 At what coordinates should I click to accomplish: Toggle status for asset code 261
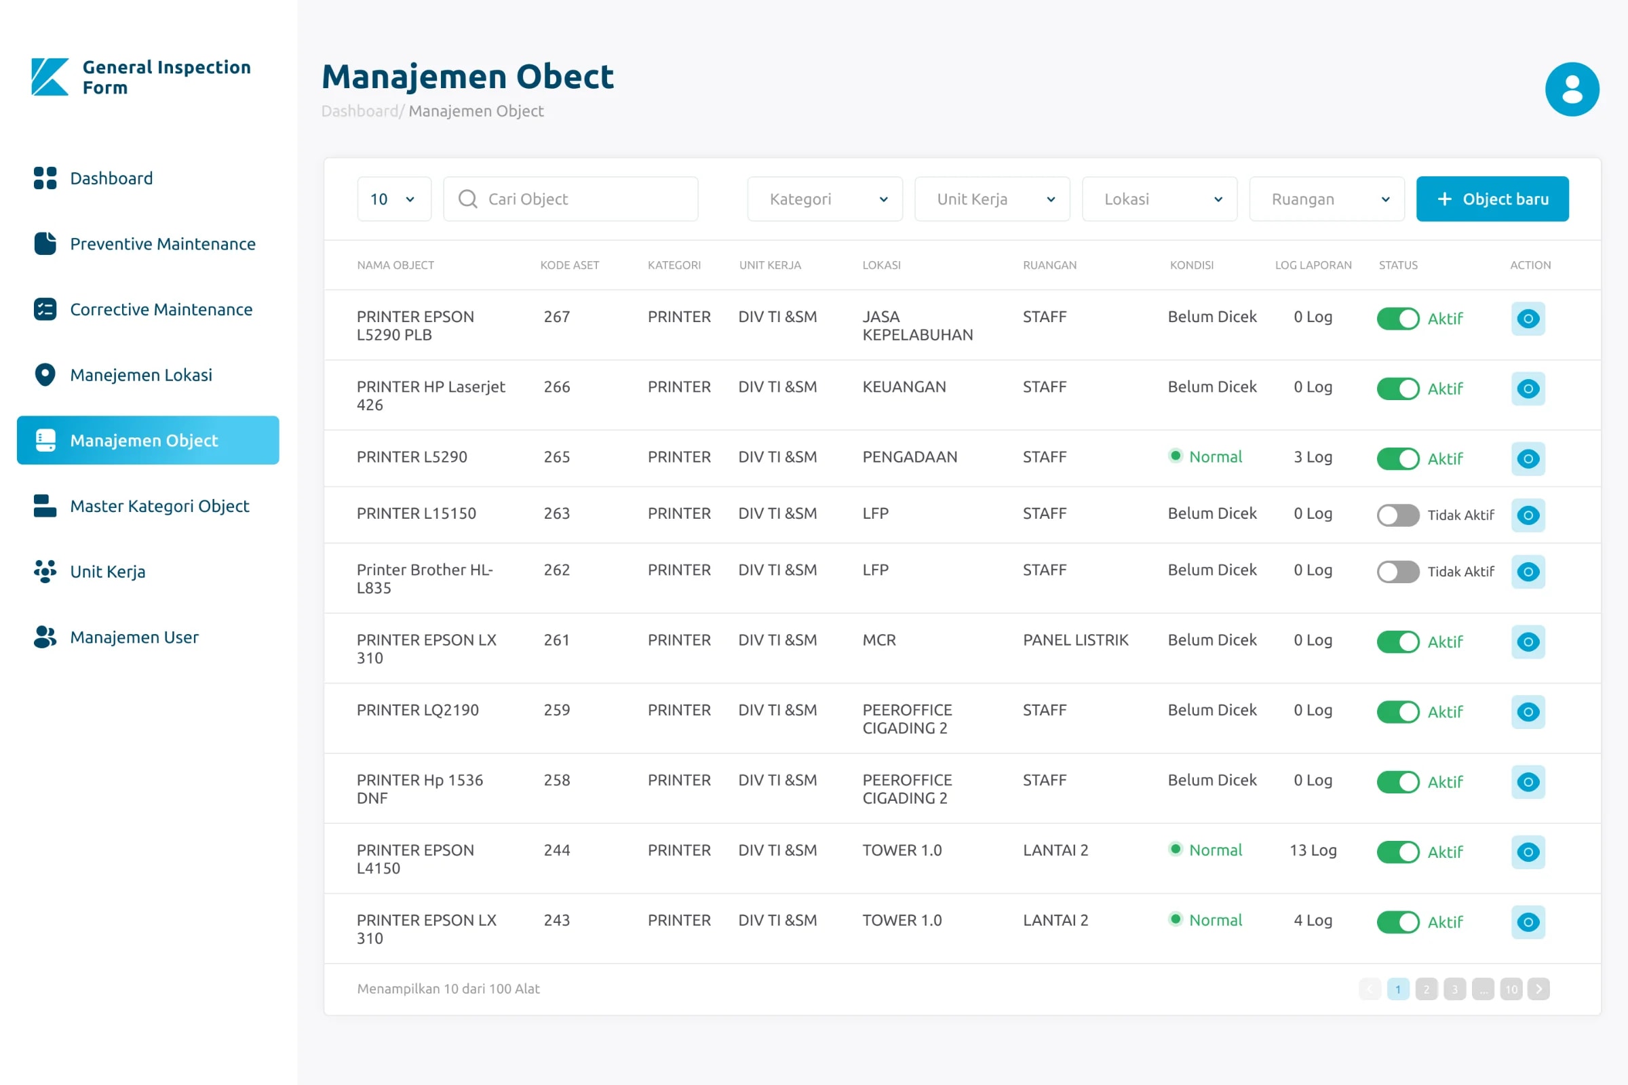click(x=1397, y=642)
